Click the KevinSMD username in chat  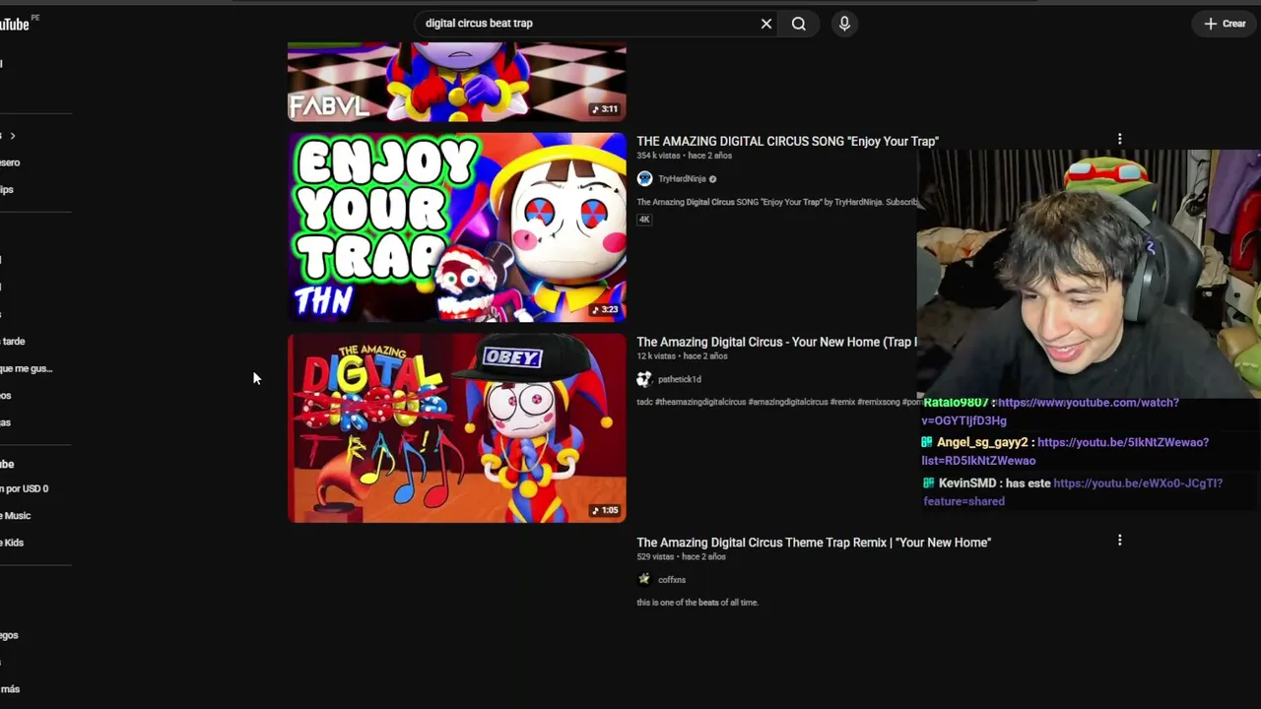[966, 483]
